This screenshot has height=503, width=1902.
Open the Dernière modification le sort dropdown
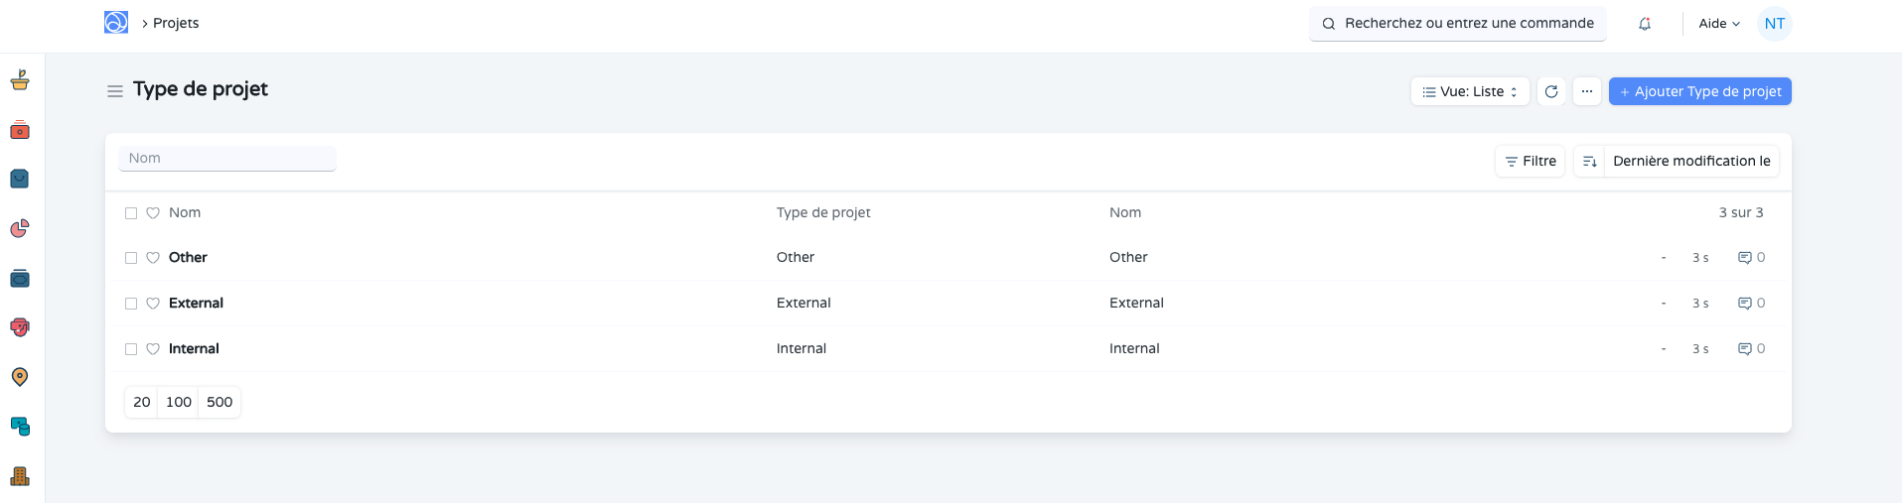click(x=1690, y=161)
